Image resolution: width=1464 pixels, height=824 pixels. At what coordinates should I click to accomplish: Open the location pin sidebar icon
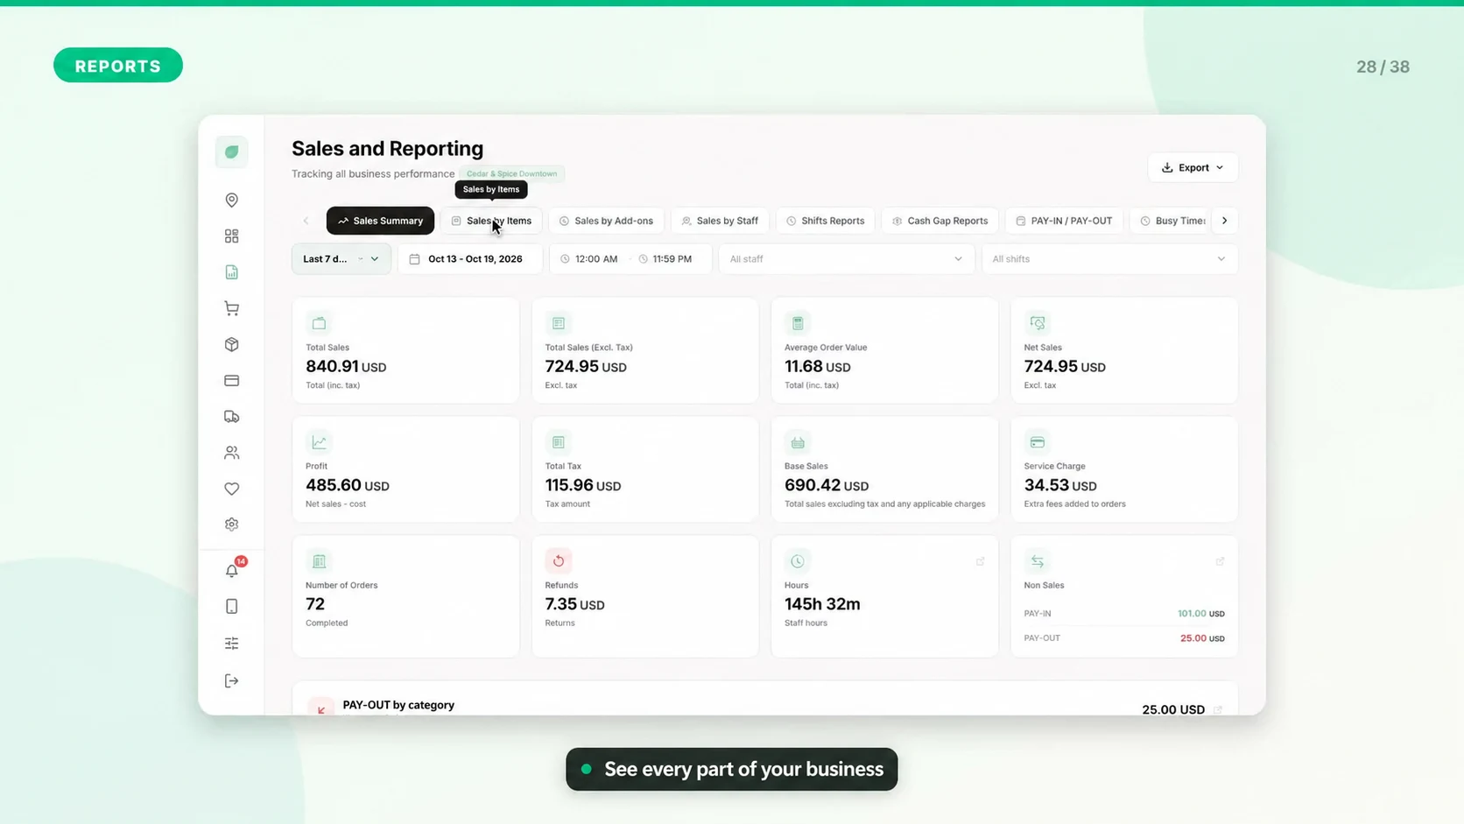(231, 201)
